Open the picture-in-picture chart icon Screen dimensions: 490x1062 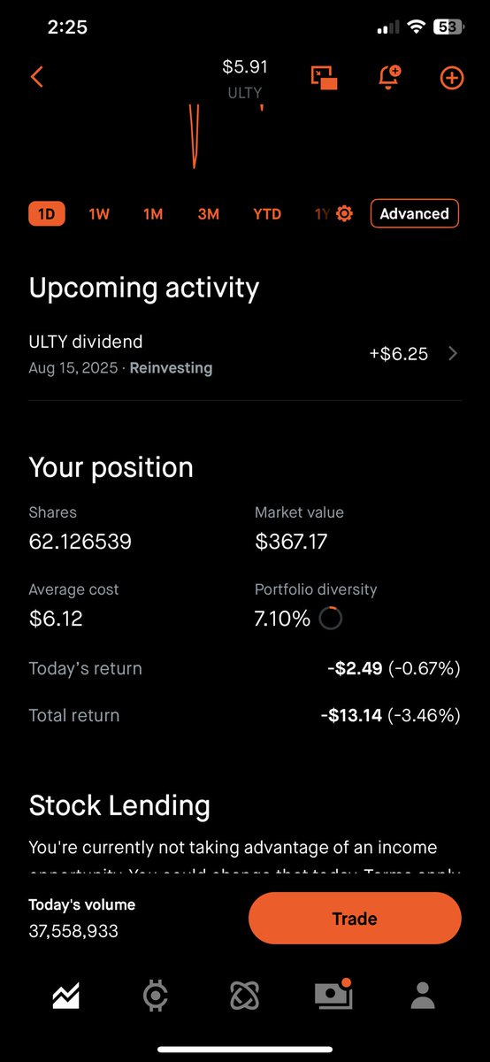(324, 77)
